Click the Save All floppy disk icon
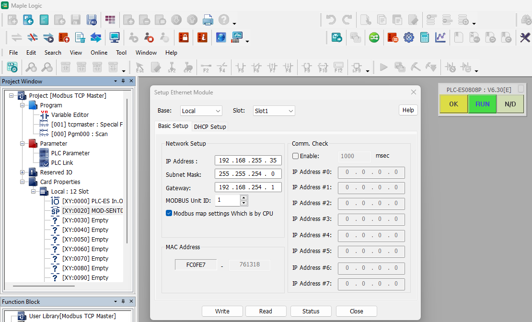Image resolution: width=532 pixels, height=322 pixels. click(92, 20)
